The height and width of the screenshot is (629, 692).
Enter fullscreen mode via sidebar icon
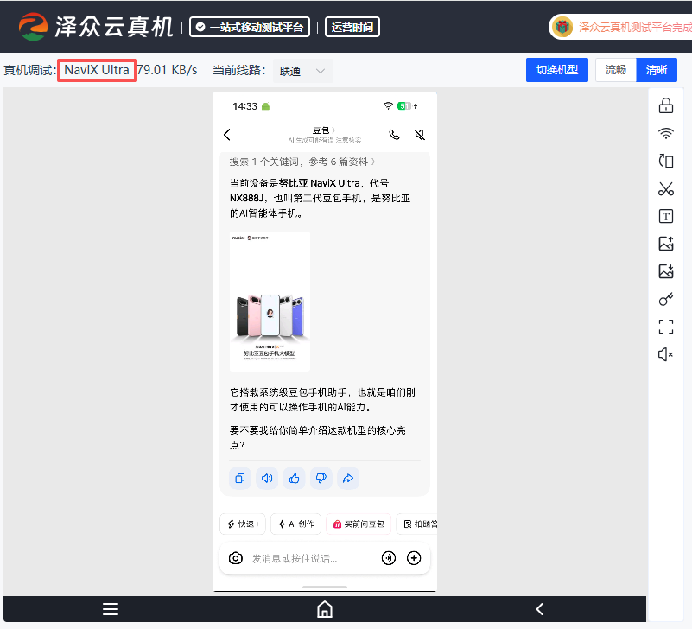665,327
